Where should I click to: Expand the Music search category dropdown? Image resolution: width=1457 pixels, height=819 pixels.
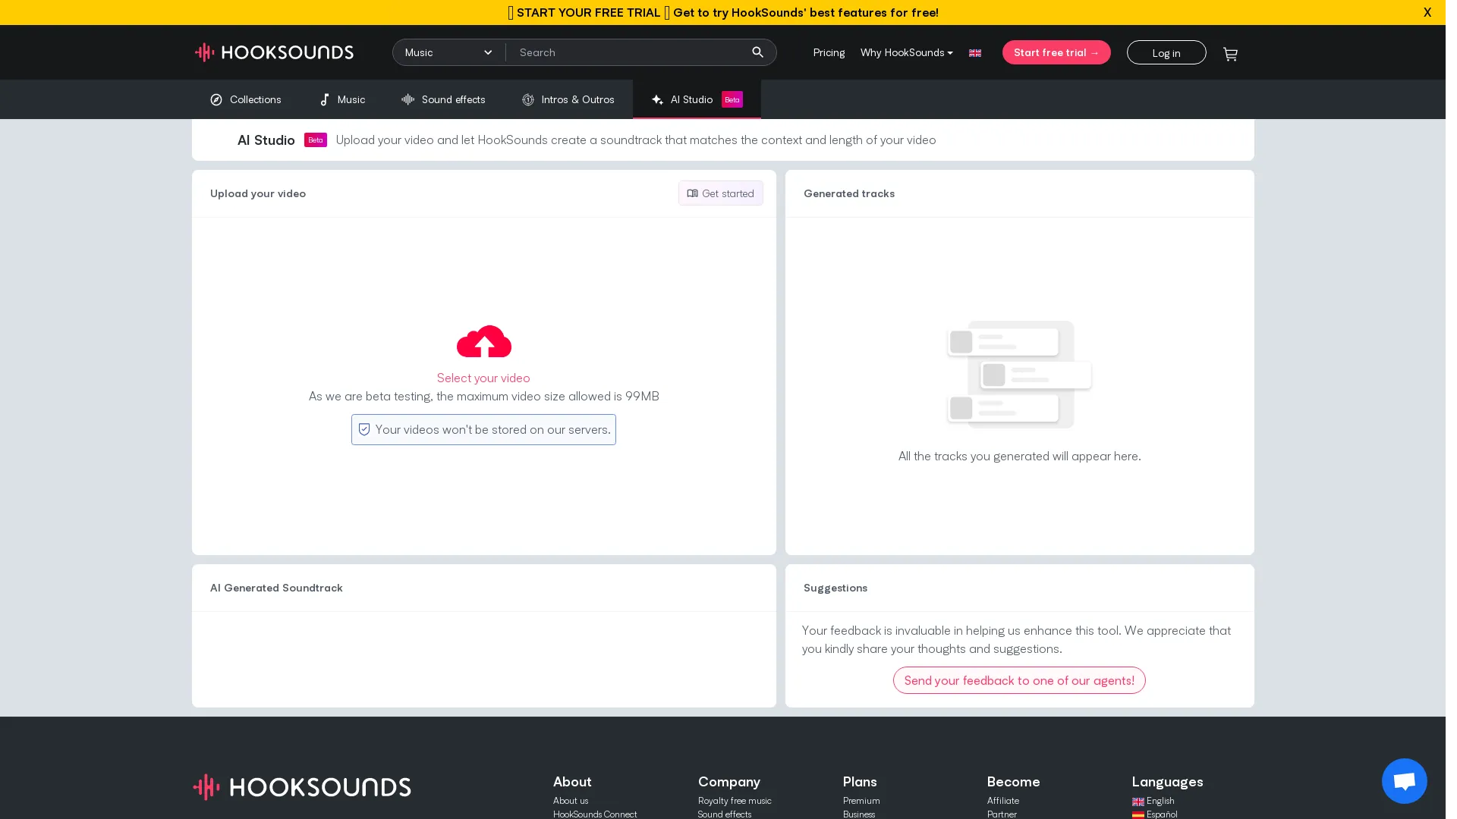449,52
